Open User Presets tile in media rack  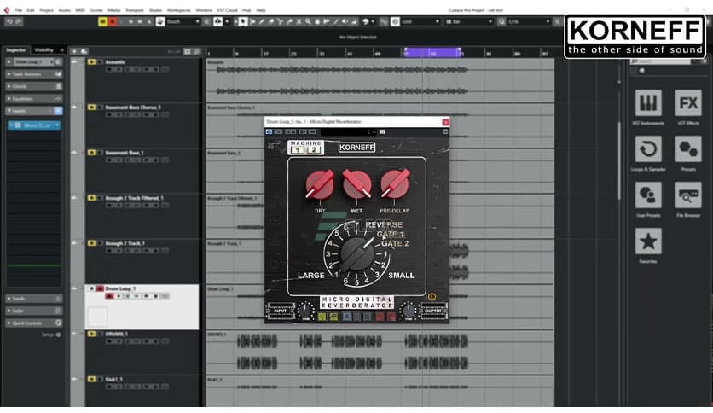[648, 195]
